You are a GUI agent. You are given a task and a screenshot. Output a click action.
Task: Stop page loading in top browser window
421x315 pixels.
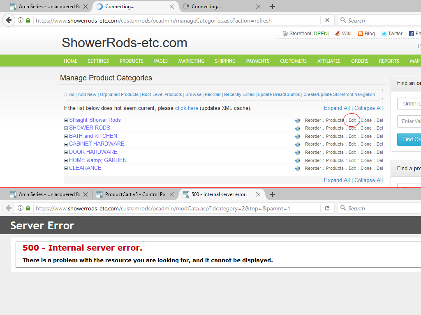[327, 21]
